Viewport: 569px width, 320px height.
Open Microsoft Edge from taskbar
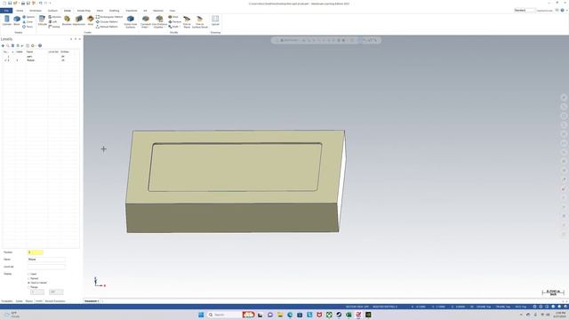point(290,315)
